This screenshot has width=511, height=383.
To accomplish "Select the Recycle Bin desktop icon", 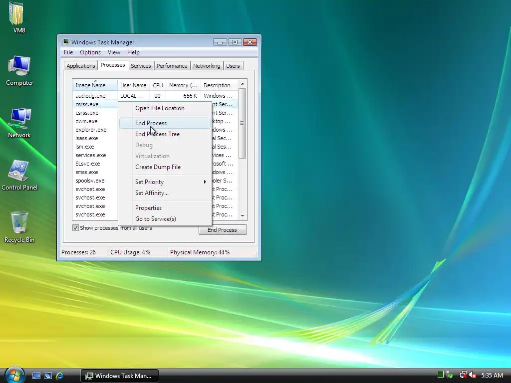I will click(19, 227).
